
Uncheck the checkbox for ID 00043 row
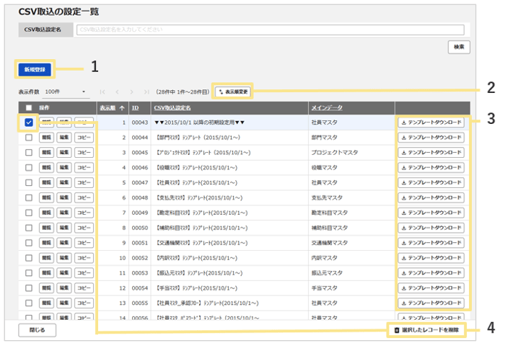click(29, 122)
